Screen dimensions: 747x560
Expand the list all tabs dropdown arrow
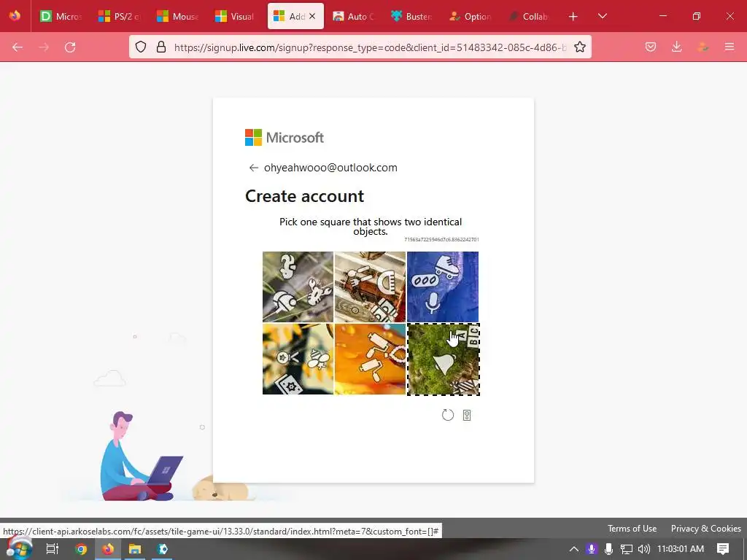pyautogui.click(x=602, y=16)
